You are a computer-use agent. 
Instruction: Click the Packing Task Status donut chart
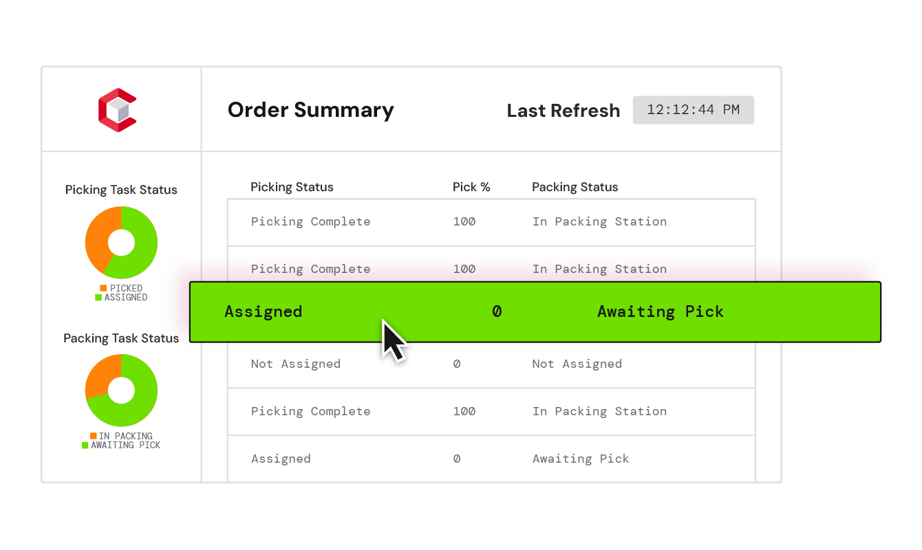coord(121,390)
